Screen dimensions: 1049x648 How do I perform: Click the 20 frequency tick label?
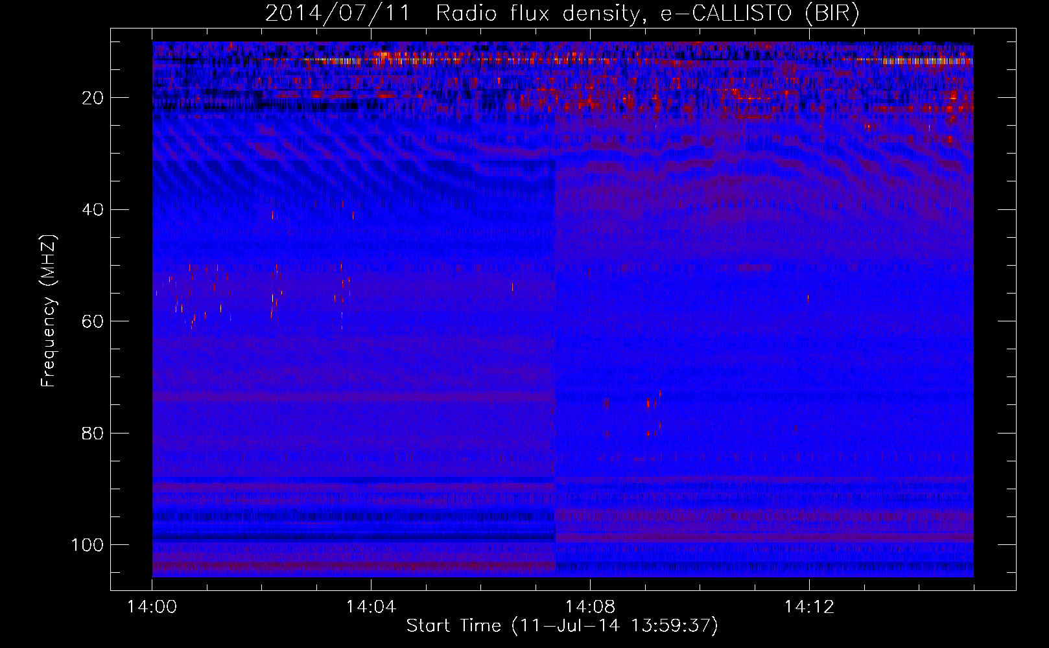(93, 98)
